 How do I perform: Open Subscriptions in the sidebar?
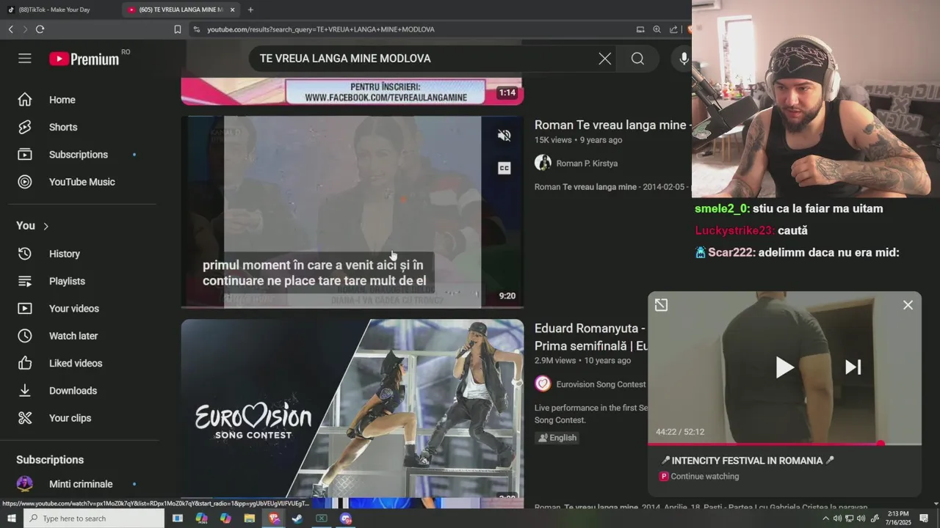click(78, 155)
